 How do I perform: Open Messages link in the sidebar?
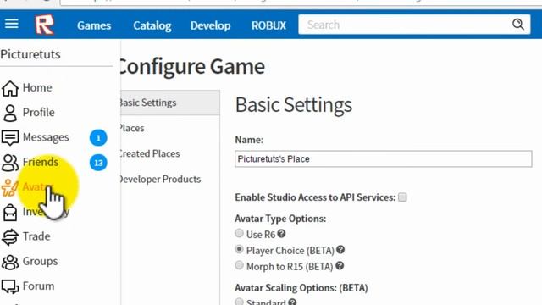coord(46,137)
